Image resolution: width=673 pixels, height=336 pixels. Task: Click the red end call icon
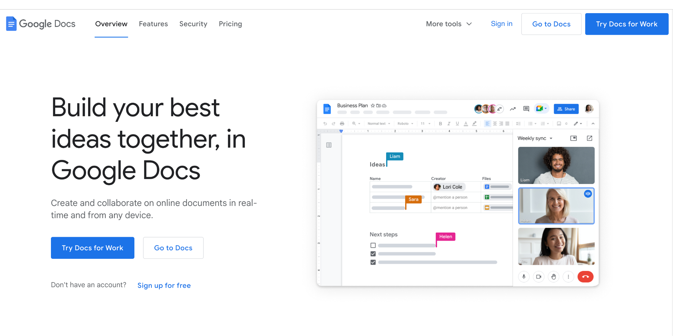pos(585,277)
